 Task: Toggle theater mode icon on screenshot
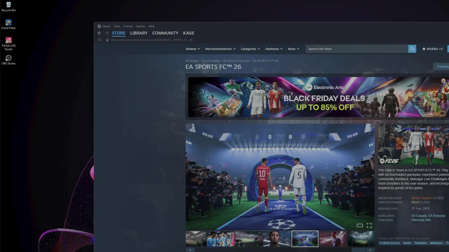(x=360, y=225)
